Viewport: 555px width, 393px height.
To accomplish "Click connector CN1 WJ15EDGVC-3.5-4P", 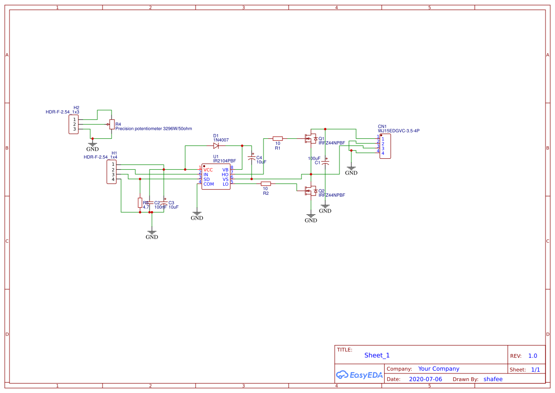I will coord(385,145).
